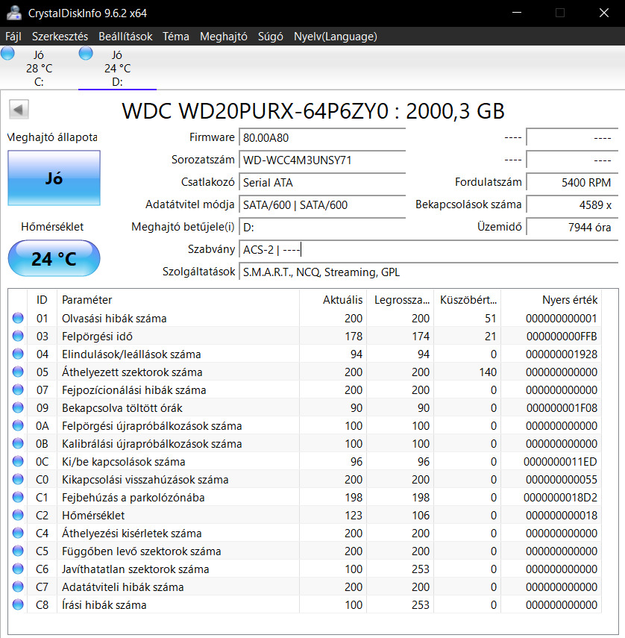Click the power-on count 4589 x field
Image resolution: width=625 pixels, height=638 pixels.
pyautogui.click(x=572, y=204)
